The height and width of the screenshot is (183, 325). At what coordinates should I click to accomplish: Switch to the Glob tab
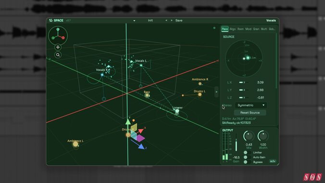272,29
